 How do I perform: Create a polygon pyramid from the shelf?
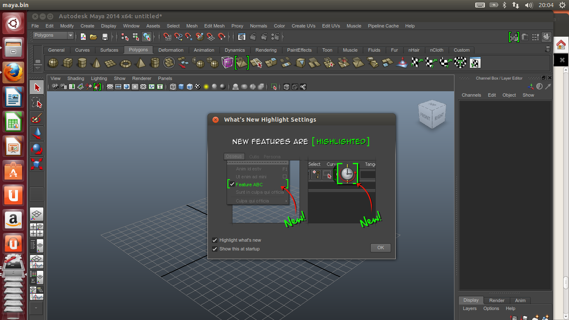click(140, 63)
